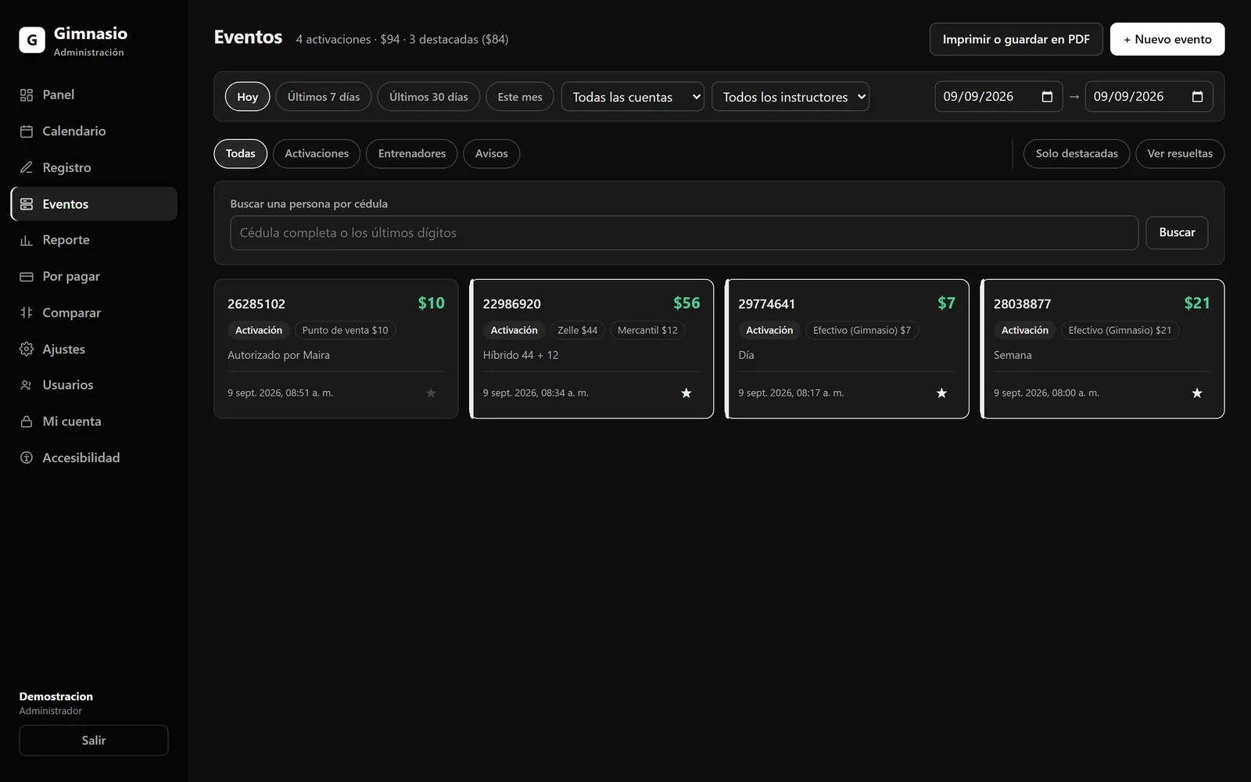Viewport: 1251px width, 782px height.
Task: Open Calendario from the sidebar
Action: pyautogui.click(x=94, y=131)
